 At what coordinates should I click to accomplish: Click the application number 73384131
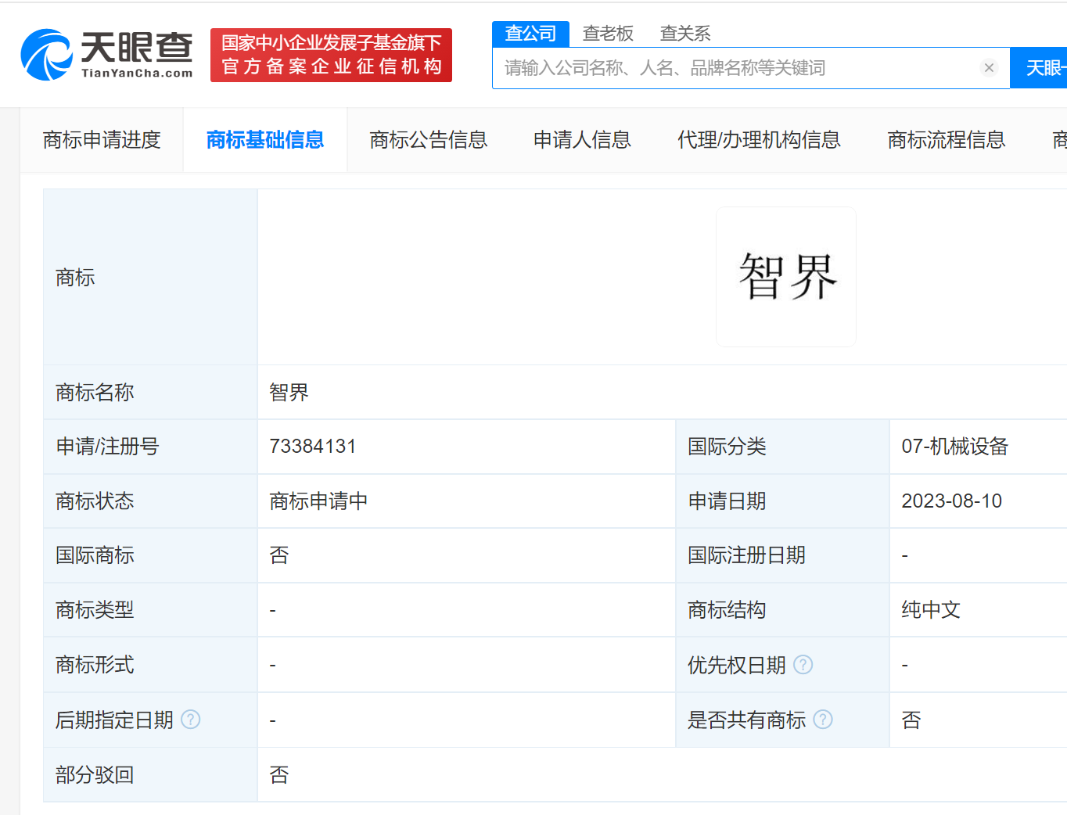[x=313, y=447]
